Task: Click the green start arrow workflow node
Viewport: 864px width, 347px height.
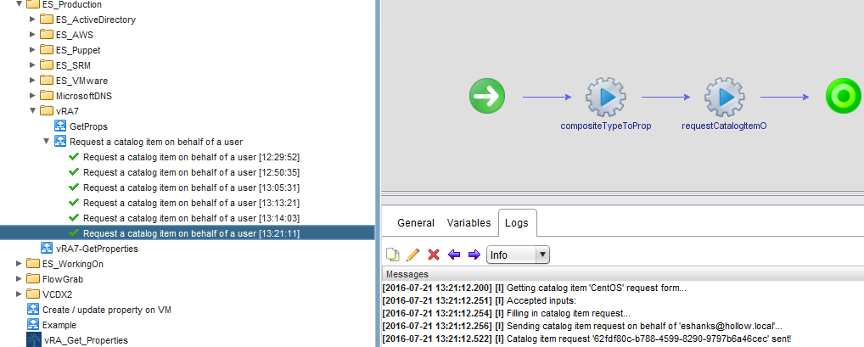Action: click(x=487, y=96)
